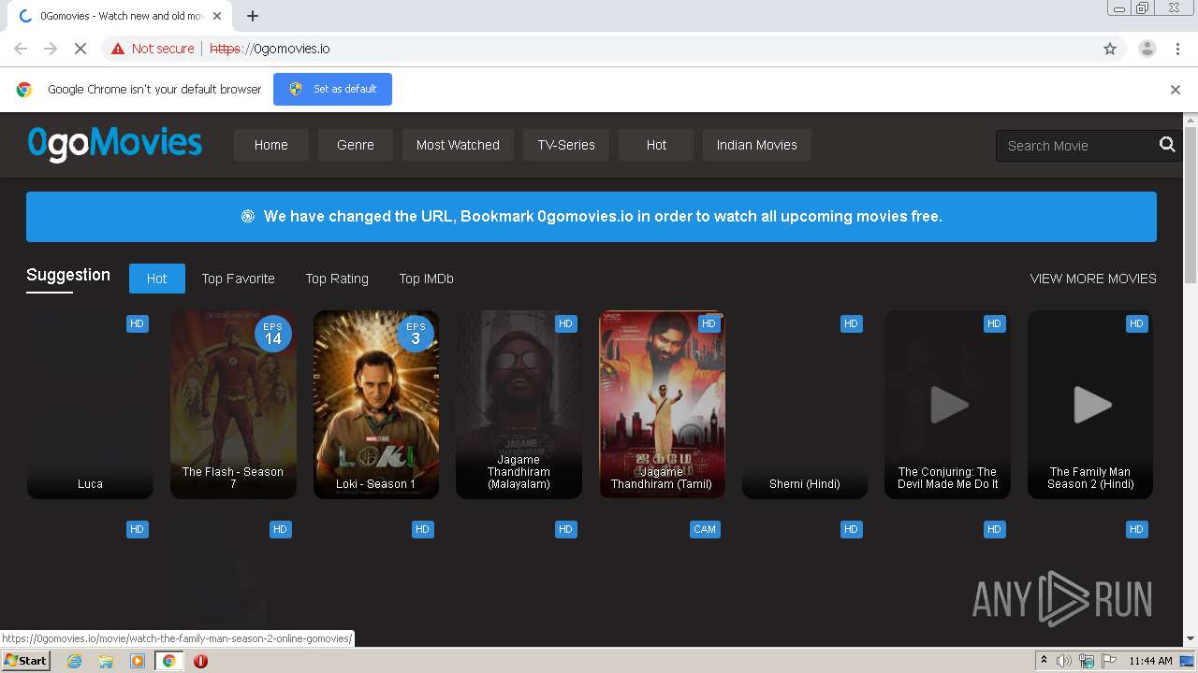Open the Indian Movies section
This screenshot has height=673, width=1198.
(x=757, y=145)
